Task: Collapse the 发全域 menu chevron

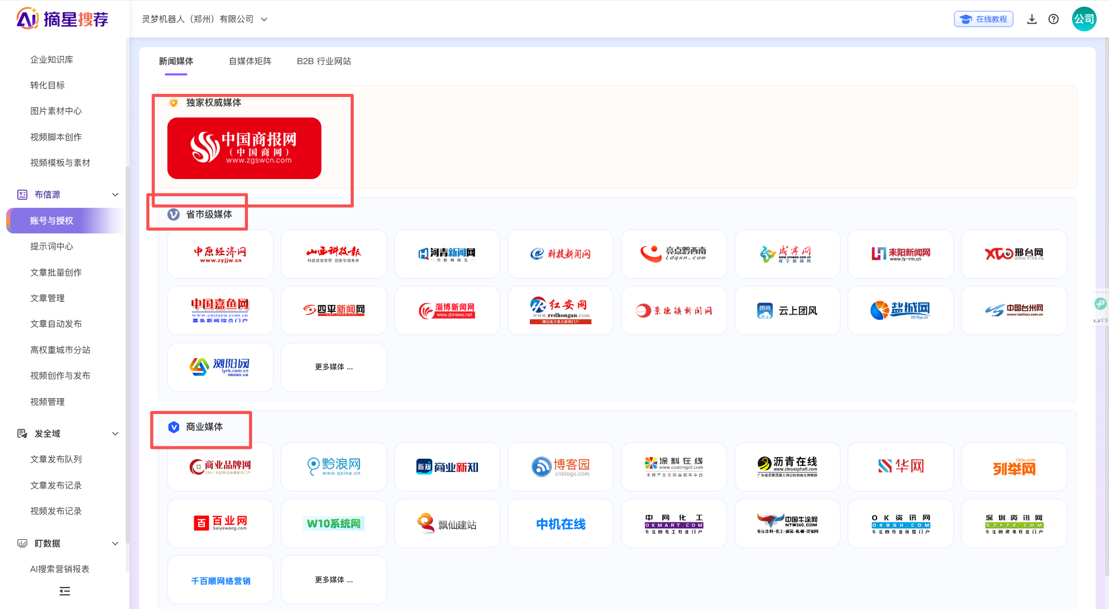Action: click(x=115, y=434)
